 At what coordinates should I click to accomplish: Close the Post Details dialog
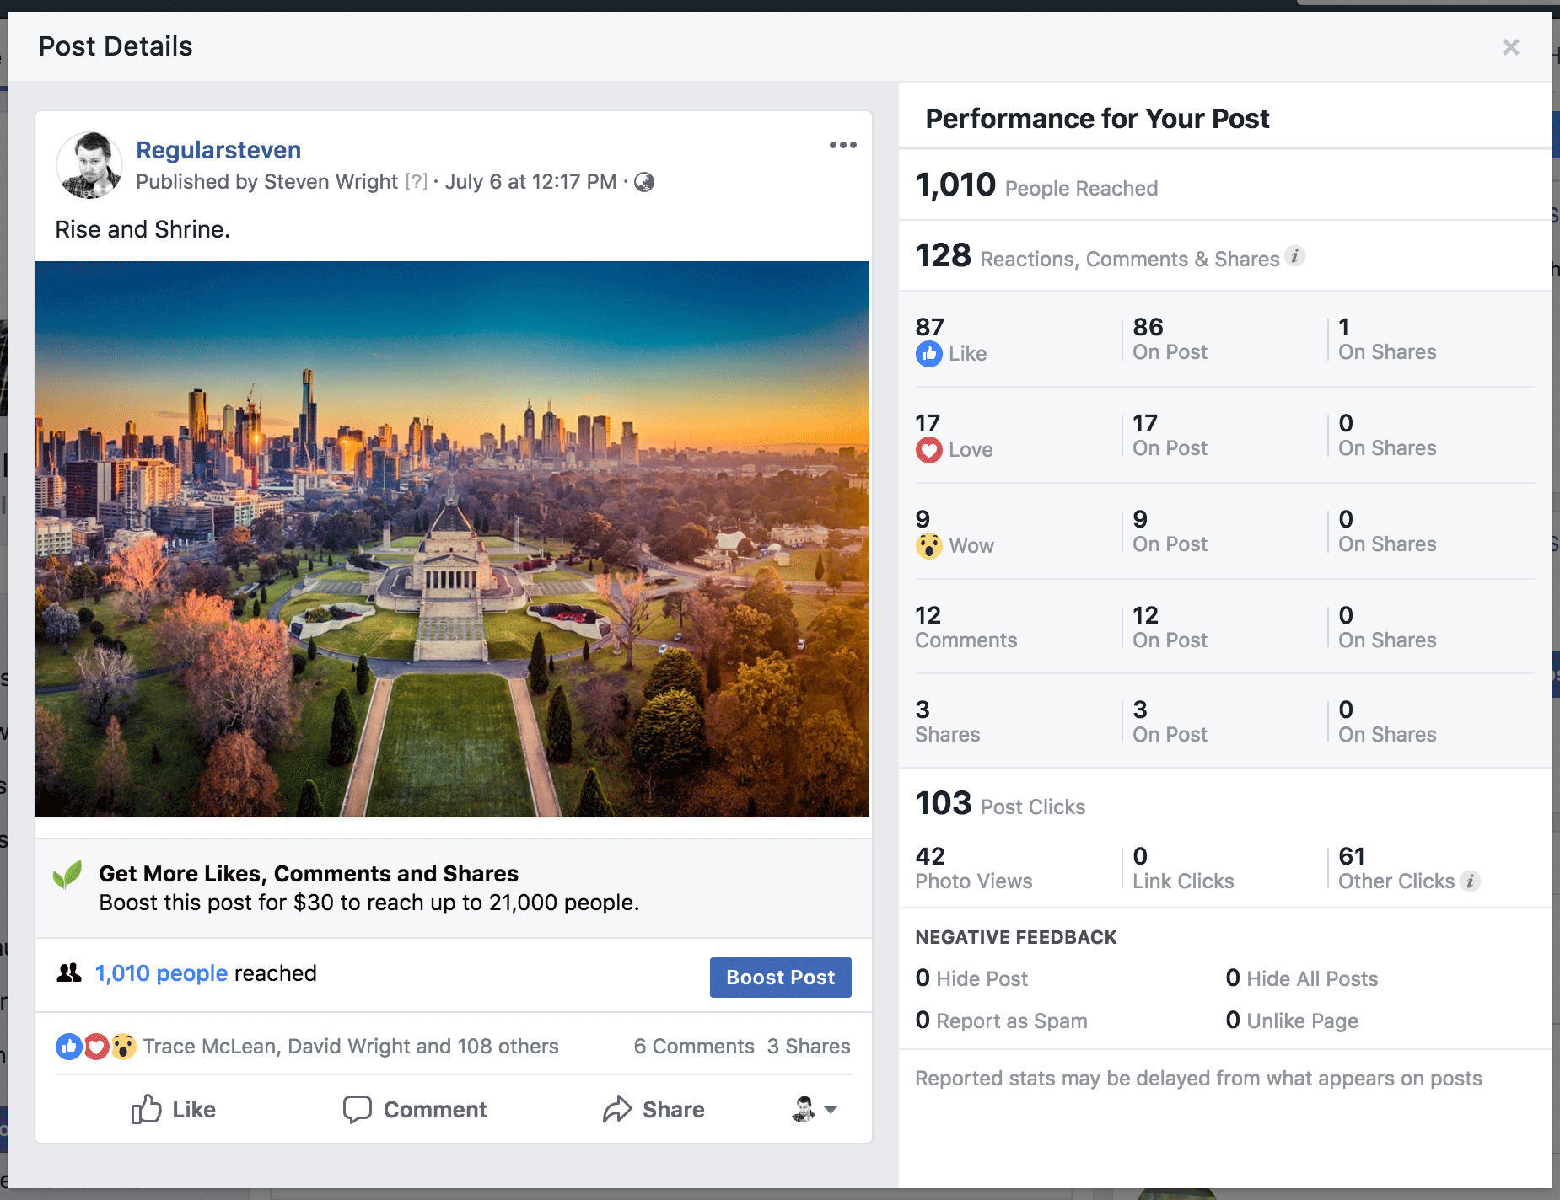point(1510,47)
